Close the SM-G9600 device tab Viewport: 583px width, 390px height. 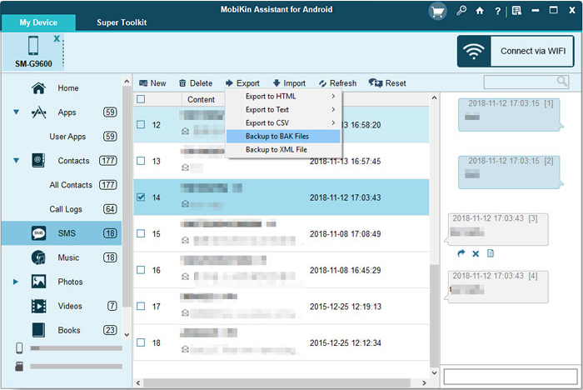pyautogui.click(x=57, y=38)
